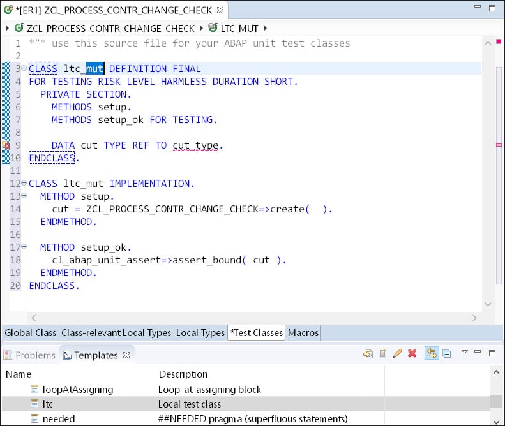Screen dimensions: 505x426
Task: Open the Problems view tab
Action: (x=30, y=355)
